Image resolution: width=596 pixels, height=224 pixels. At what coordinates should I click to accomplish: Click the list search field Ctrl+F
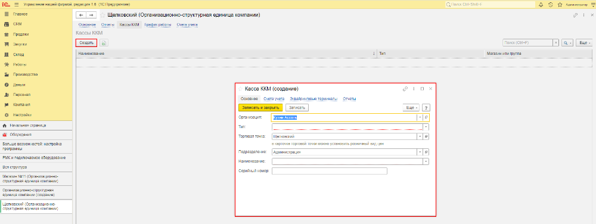point(527,43)
